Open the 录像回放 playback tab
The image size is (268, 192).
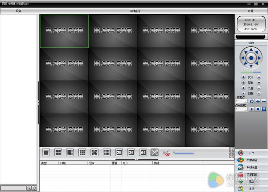click(x=251, y=174)
